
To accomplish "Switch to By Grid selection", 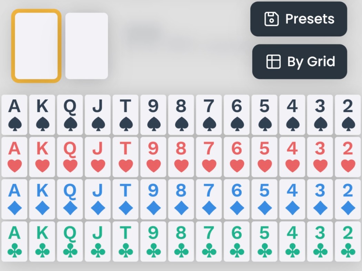I will pos(300,62).
